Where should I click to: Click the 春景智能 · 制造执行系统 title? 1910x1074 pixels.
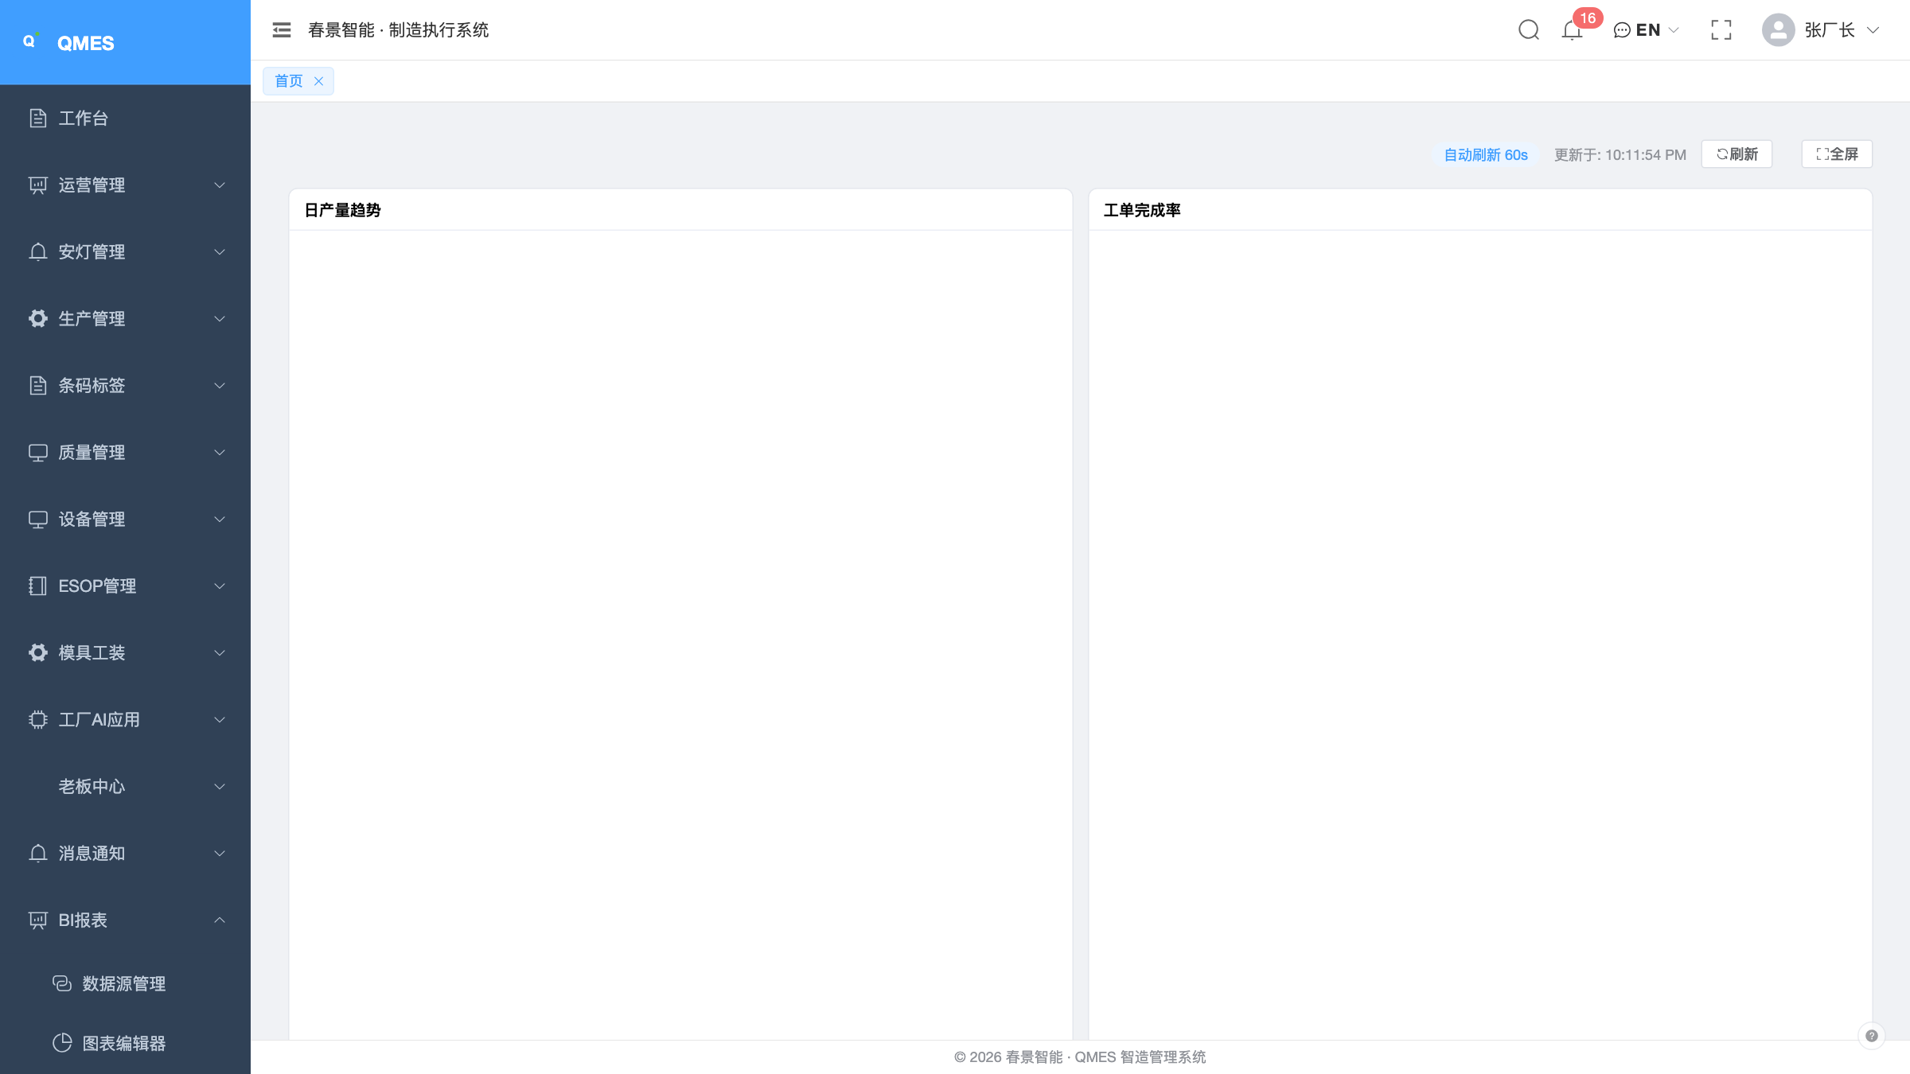click(x=398, y=30)
